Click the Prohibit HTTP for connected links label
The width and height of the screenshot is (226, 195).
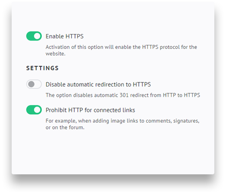91,110
